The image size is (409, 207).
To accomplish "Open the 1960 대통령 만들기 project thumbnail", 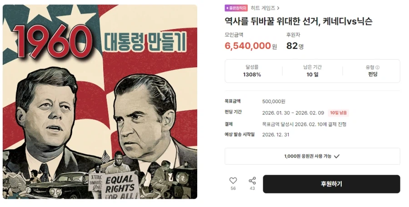I will 100,102.
